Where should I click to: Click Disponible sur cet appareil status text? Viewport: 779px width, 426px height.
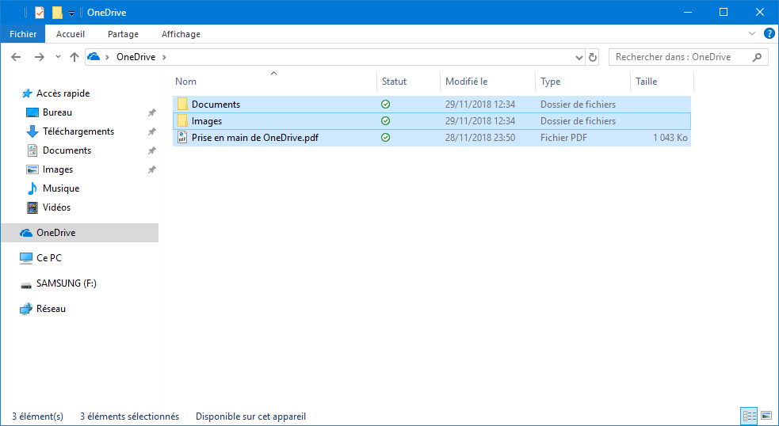pos(251,416)
